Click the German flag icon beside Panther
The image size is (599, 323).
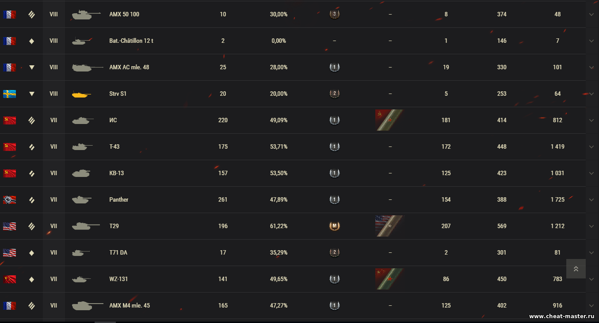click(x=9, y=200)
